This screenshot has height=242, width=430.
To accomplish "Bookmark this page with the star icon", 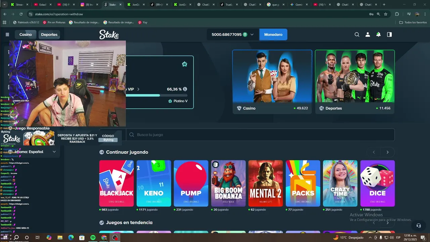I will coord(386,14).
